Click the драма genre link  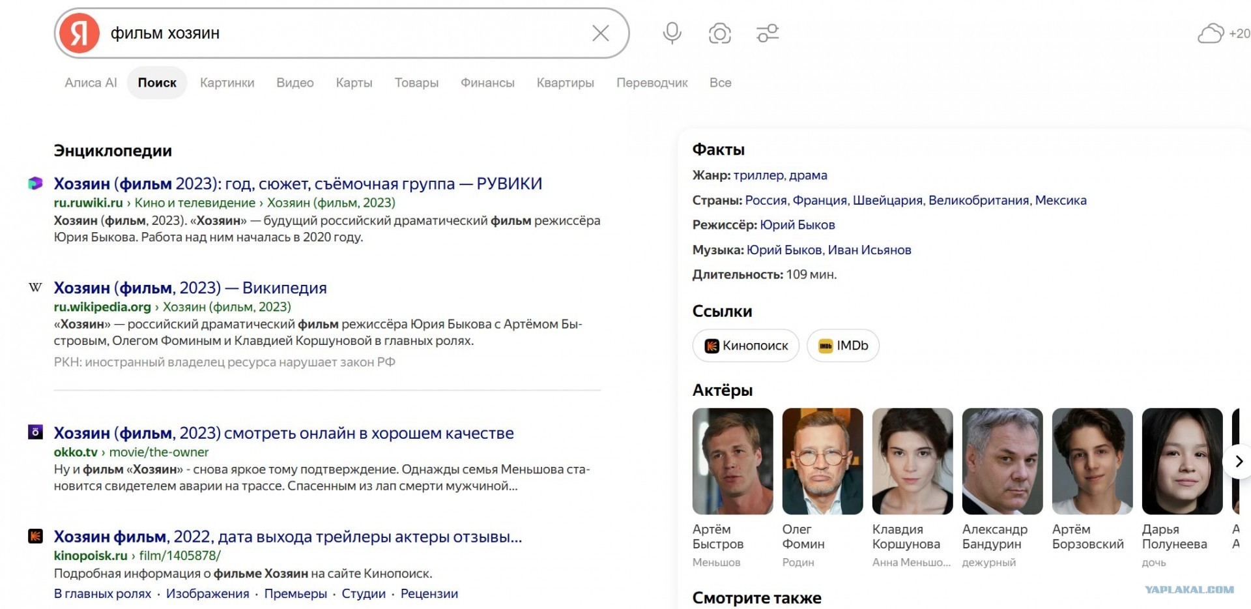coord(808,175)
